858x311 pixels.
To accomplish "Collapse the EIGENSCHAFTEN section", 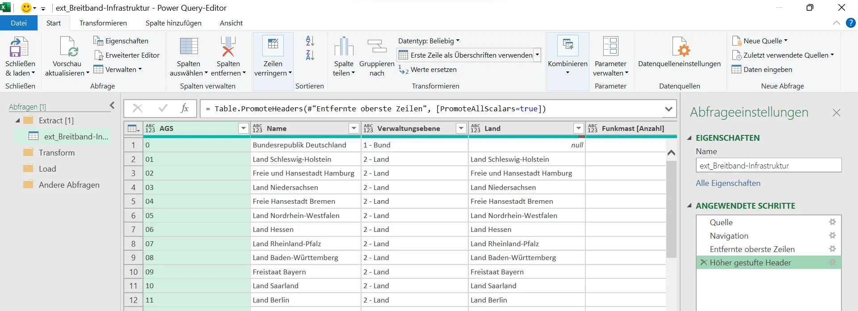I will [x=689, y=138].
